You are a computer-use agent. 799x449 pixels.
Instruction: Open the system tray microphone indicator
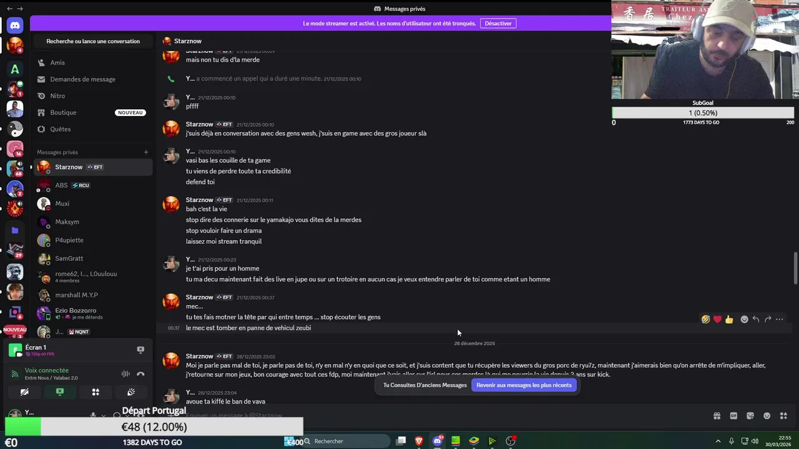(x=732, y=441)
